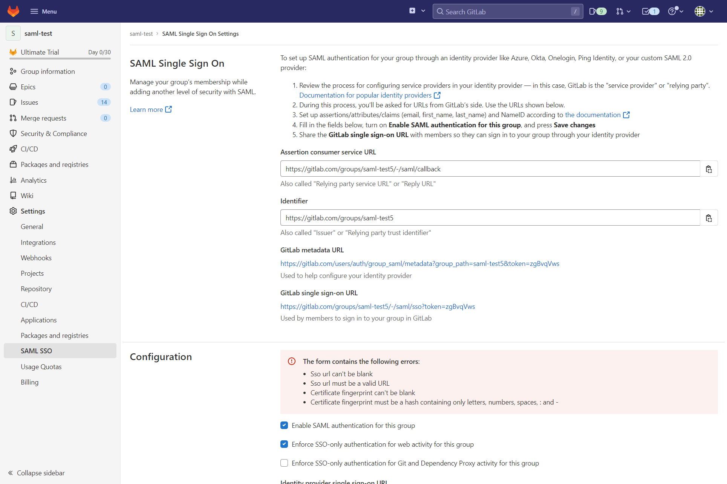
Task: Click the CI/CD rocket icon in sidebar
Action: pos(13,149)
